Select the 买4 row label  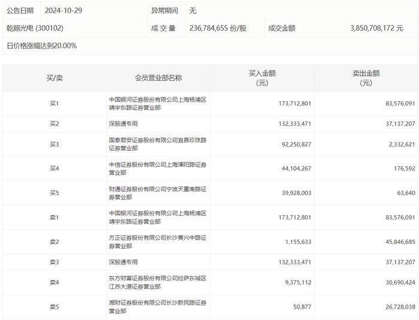click(54, 169)
